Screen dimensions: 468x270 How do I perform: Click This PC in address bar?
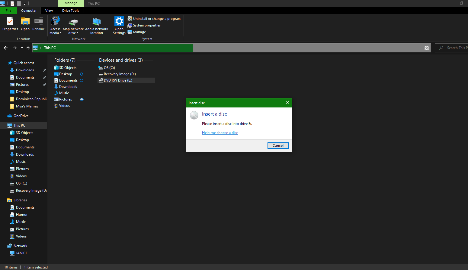(x=50, y=48)
